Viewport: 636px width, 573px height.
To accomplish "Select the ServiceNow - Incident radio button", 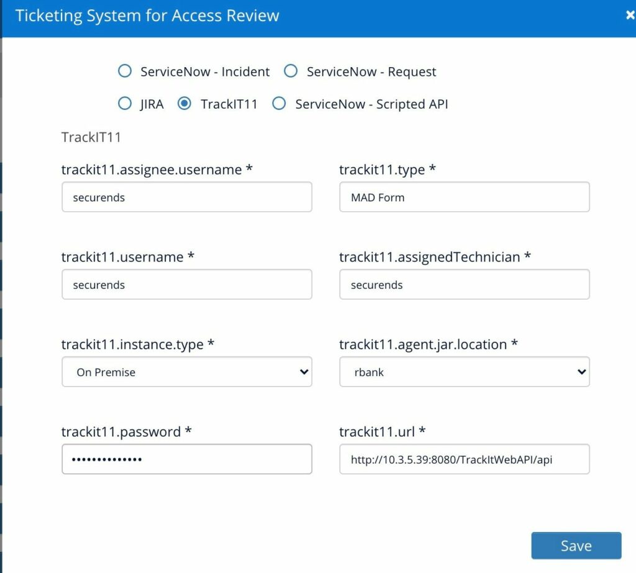I will pyautogui.click(x=124, y=71).
